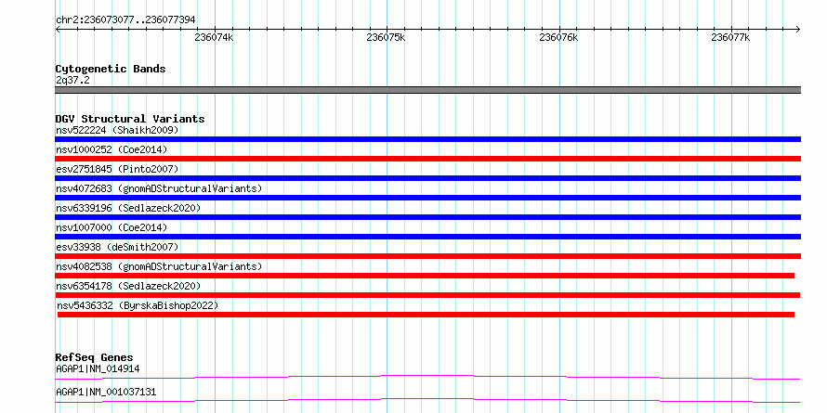
Task: Click the right arrowhead of the ruler
Action: point(798,29)
